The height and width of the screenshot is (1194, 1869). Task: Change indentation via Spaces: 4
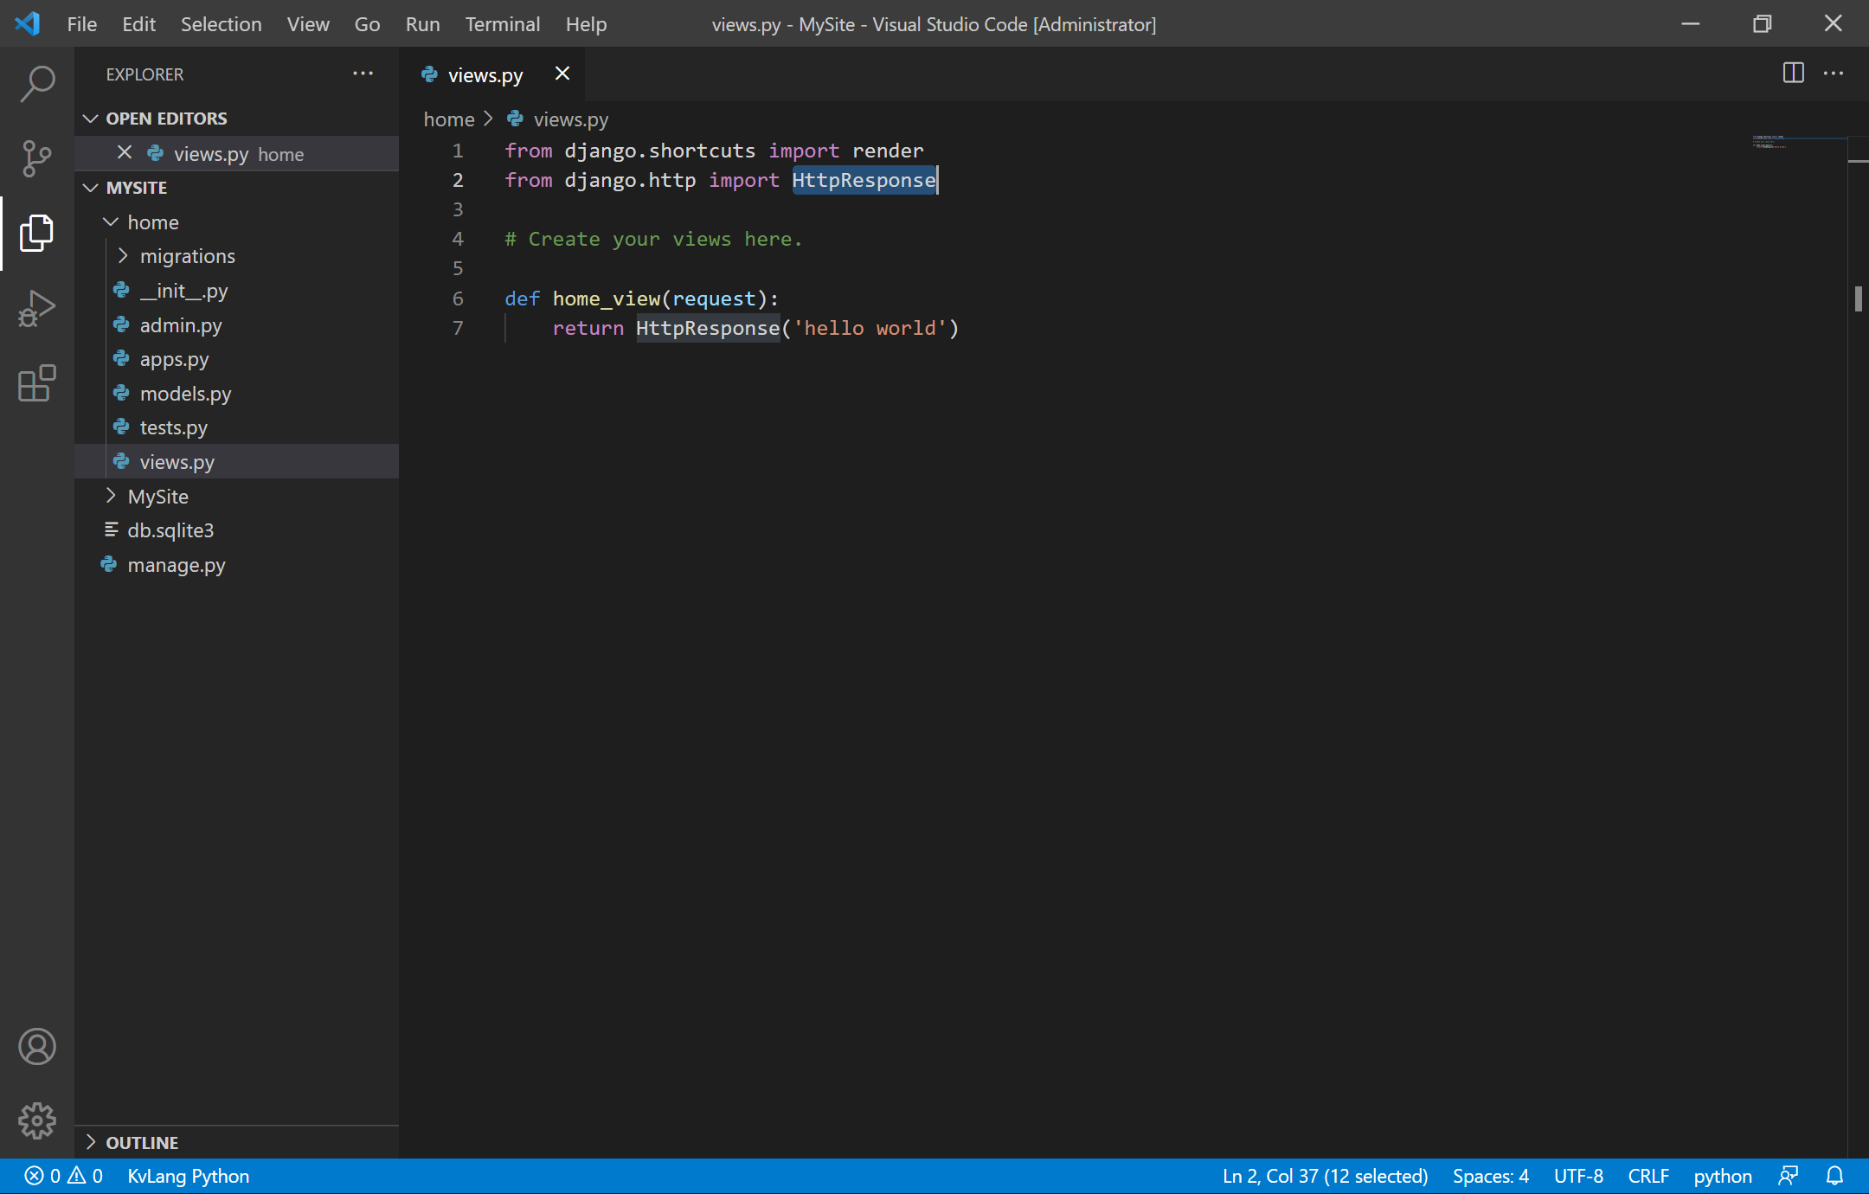point(1490,1176)
